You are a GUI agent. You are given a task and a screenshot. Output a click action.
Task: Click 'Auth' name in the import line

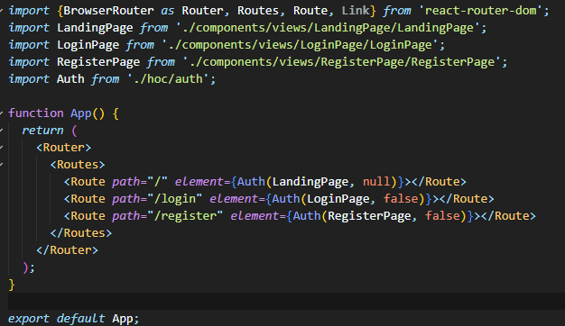coord(70,79)
